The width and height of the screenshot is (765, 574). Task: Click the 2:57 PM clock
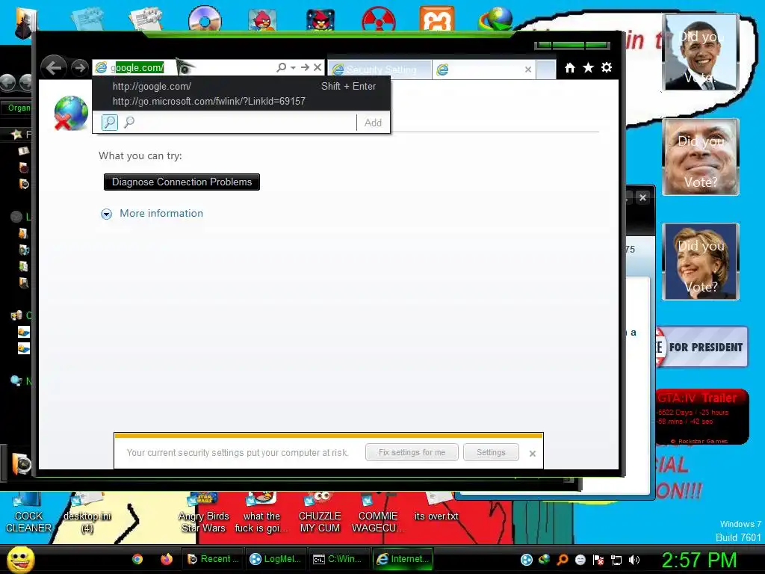(x=699, y=560)
